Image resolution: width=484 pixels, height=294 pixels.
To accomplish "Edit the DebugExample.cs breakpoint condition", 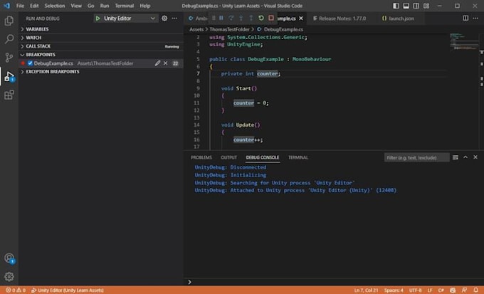I will [157, 63].
